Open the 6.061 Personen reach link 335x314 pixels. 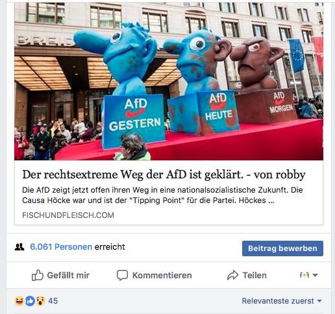coord(61,247)
